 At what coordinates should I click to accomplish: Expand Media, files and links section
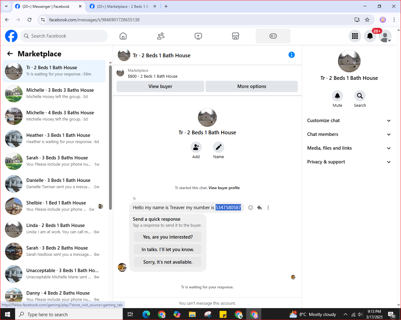(x=349, y=148)
